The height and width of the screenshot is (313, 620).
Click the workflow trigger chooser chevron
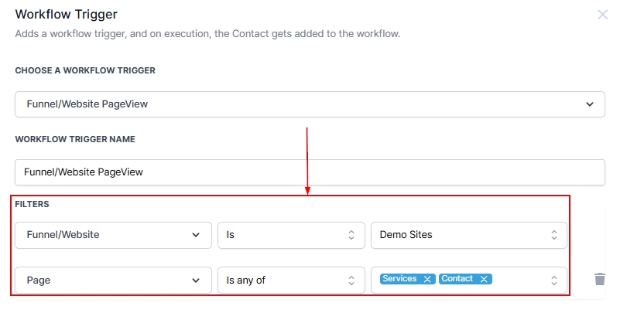point(590,104)
